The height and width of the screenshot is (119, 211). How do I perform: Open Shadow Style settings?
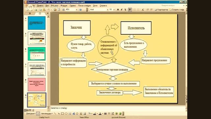point(116,114)
